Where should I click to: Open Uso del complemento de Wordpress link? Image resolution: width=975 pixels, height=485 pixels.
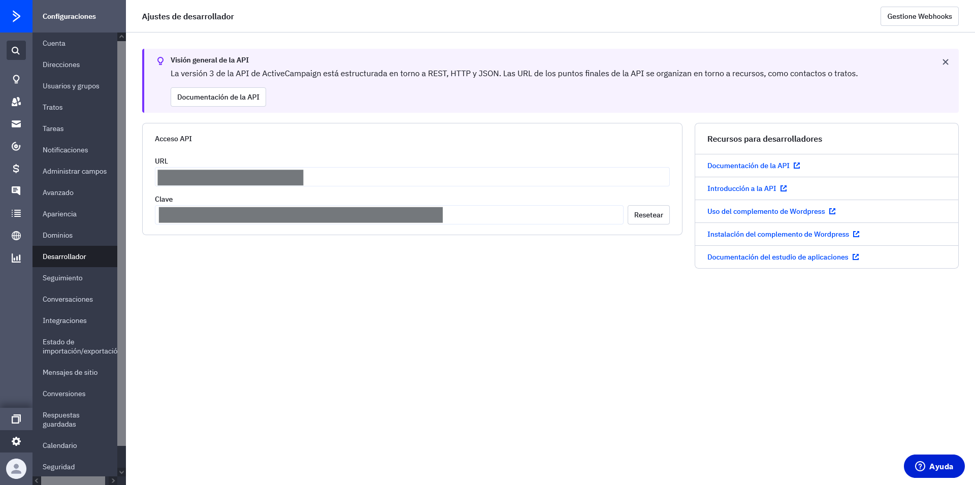pyautogui.click(x=766, y=211)
